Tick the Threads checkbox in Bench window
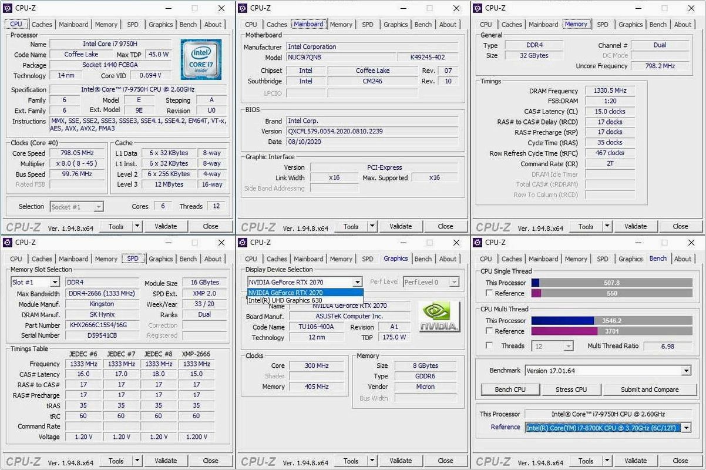 click(x=489, y=345)
